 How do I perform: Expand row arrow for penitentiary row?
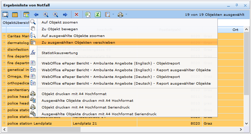click(x=4, y=90)
